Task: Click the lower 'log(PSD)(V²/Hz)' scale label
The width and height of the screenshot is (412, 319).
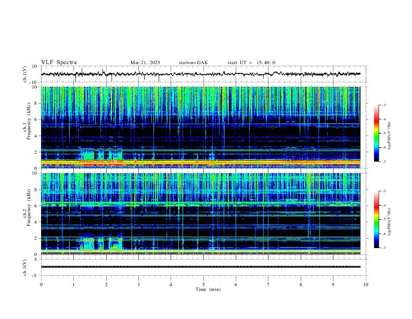Action: coord(390,222)
